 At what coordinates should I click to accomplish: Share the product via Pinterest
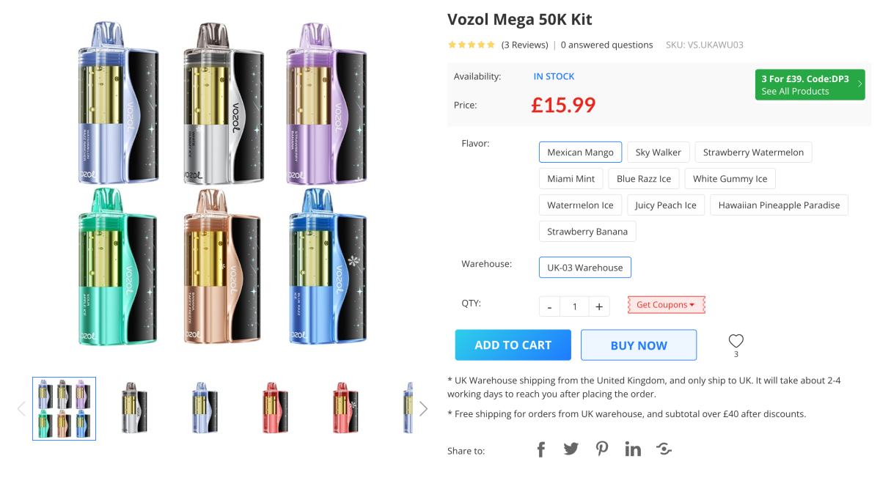pos(602,449)
